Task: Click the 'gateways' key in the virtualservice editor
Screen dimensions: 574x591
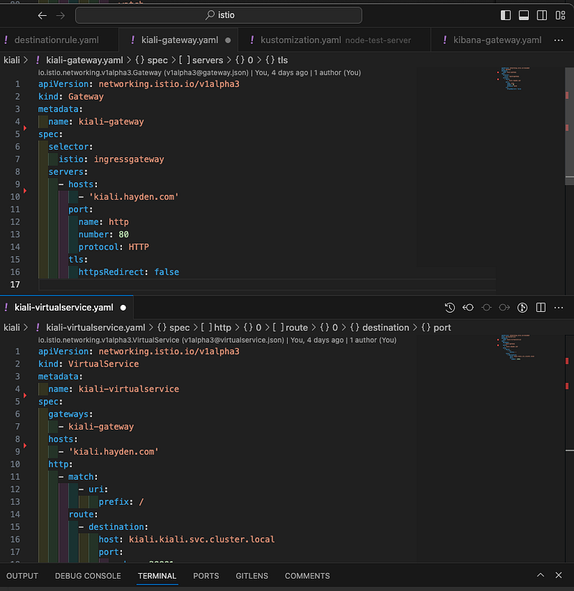Action: click(x=68, y=415)
